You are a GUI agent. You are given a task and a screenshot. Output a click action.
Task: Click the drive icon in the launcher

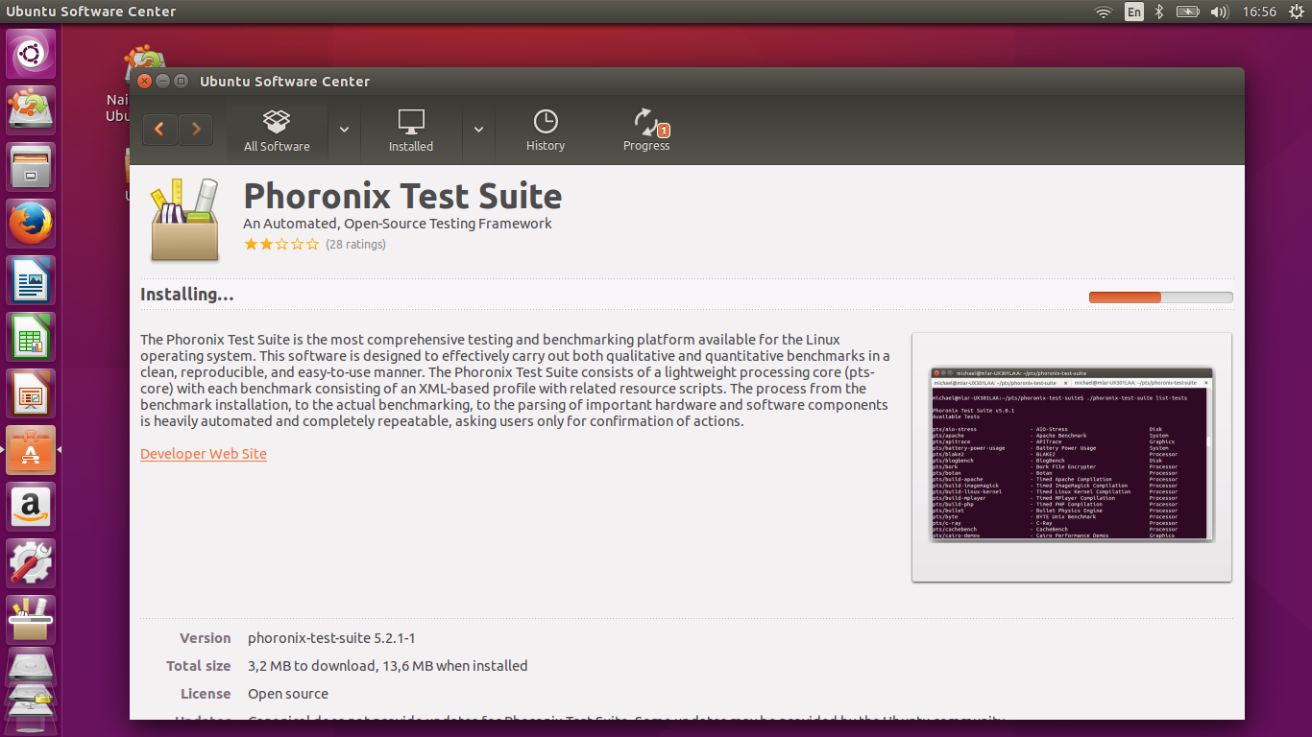point(32,666)
